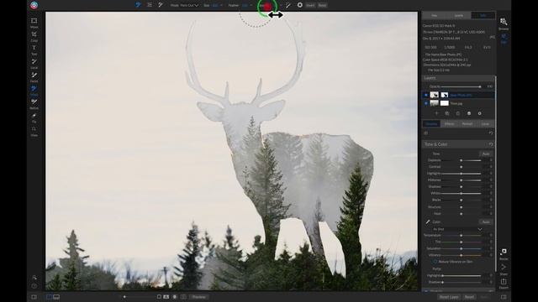Click the Export icon

pos(504,284)
